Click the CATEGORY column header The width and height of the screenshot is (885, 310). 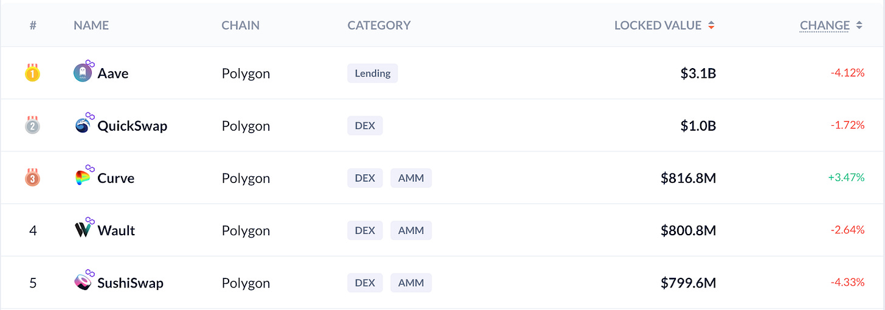click(379, 26)
